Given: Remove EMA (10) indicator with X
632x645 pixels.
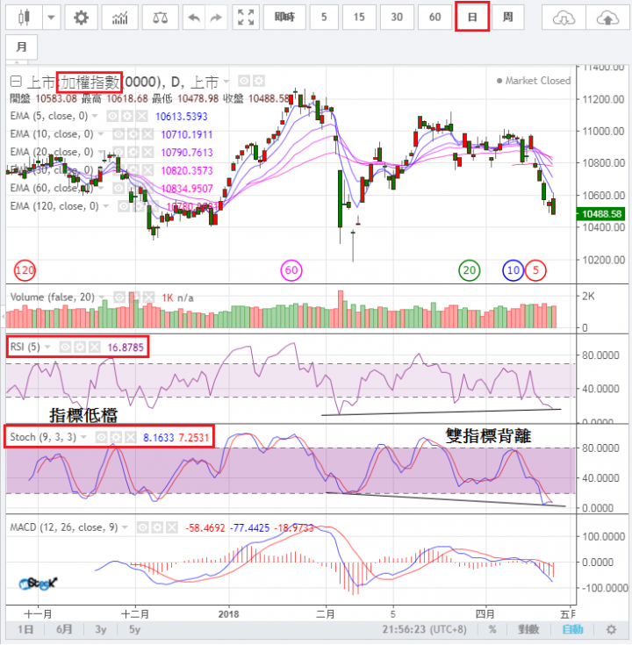Looking at the screenshot, I should pos(147,134).
